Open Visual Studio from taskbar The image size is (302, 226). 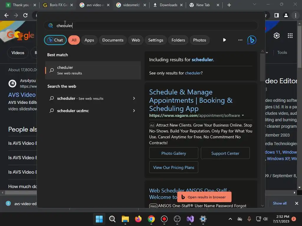190,219
